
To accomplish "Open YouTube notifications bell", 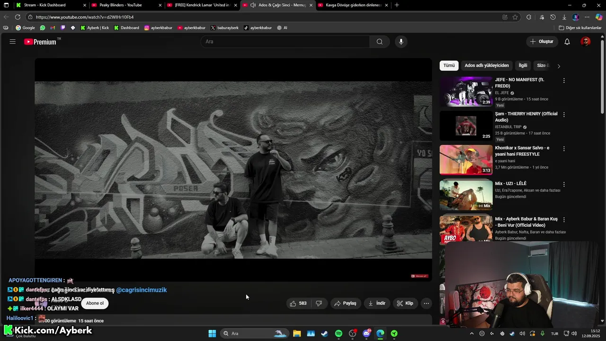I will (x=567, y=42).
